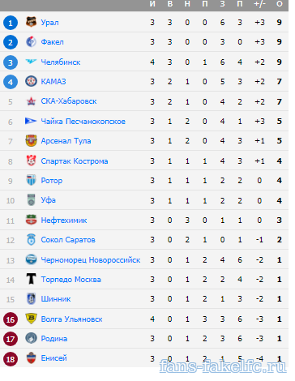The width and height of the screenshot is (295, 381).
Task: Click the О points column header
Action: pyautogui.click(x=280, y=4)
